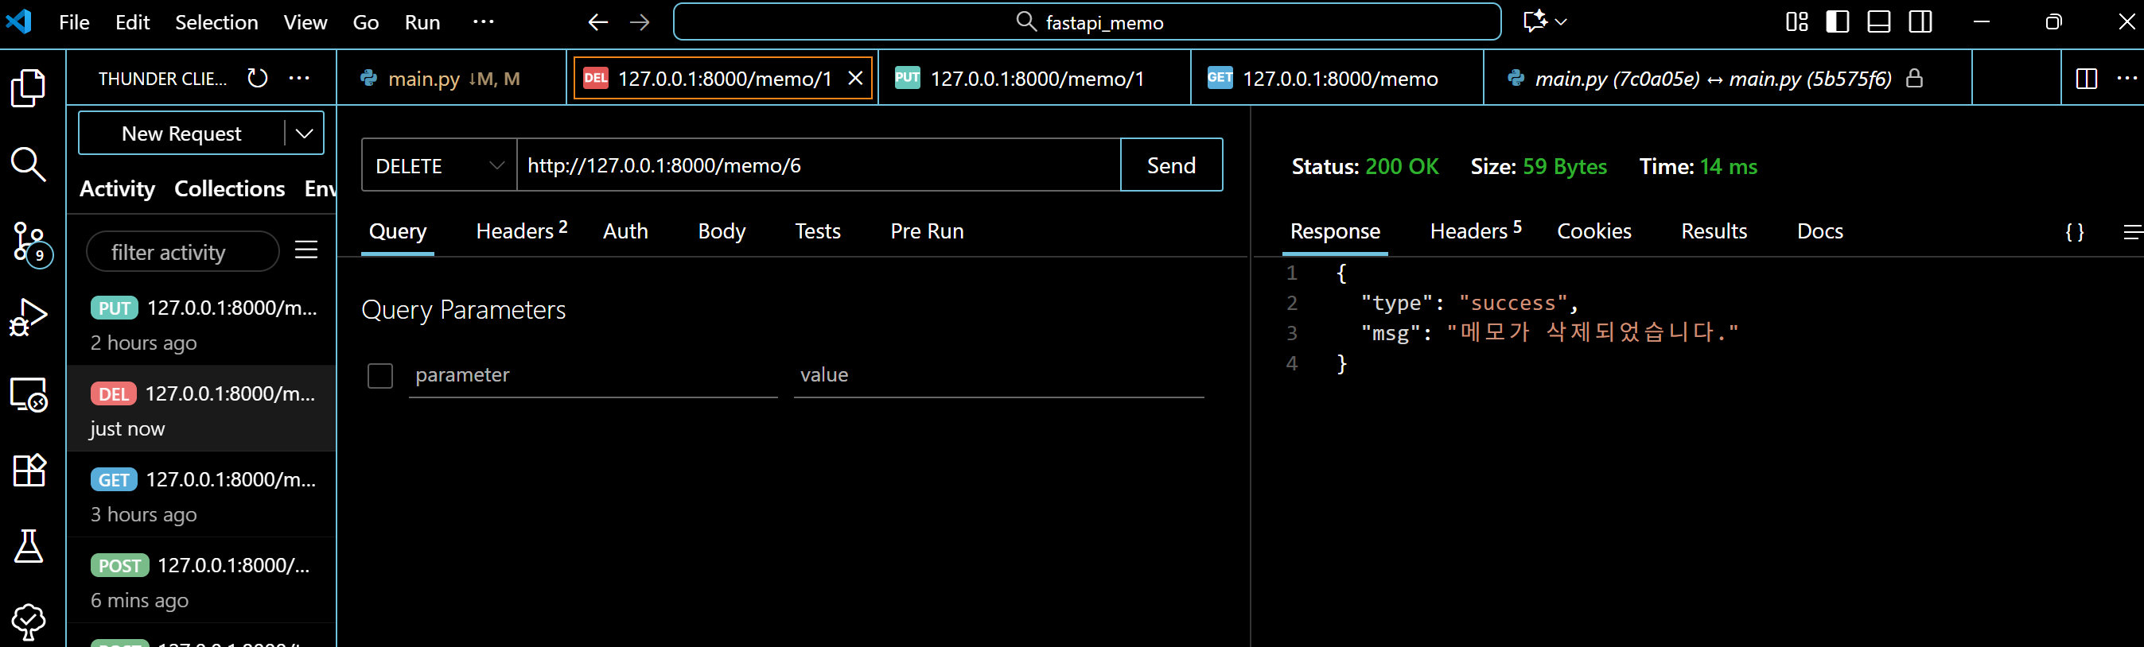Click the lock icon on the main.py diff tab

(x=1914, y=78)
